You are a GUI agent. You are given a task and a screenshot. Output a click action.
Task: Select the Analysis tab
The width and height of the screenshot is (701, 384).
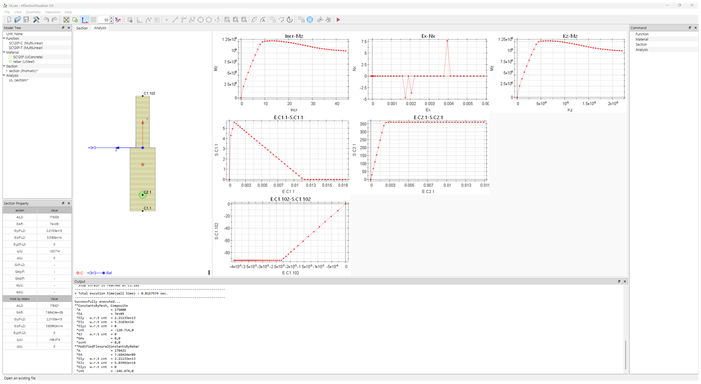pyautogui.click(x=100, y=28)
